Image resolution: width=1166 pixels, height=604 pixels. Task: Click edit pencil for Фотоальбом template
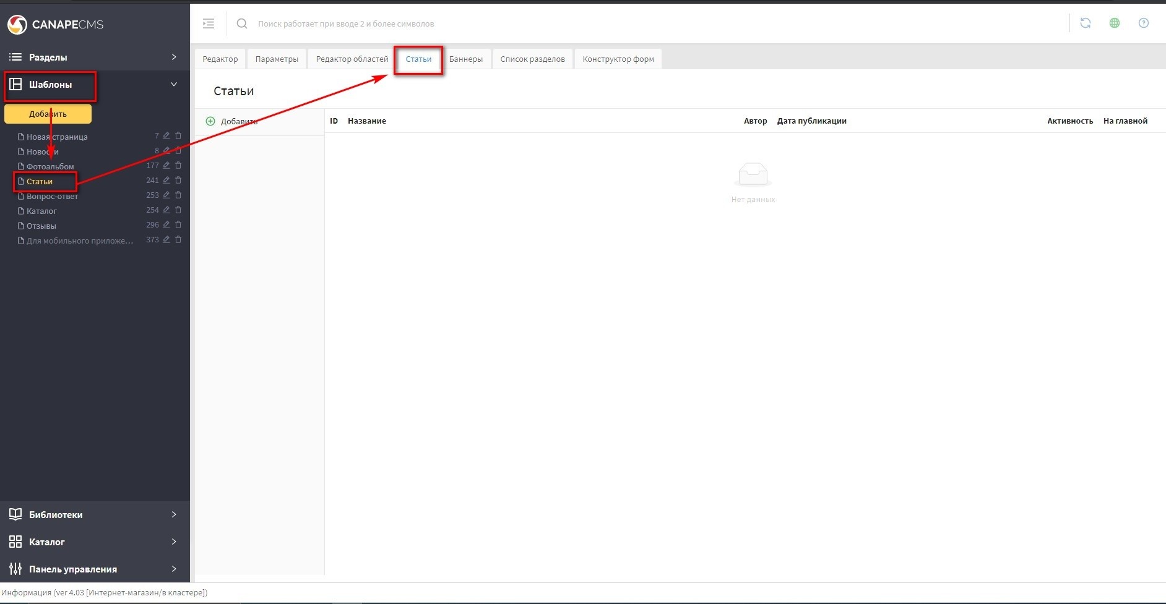166,166
